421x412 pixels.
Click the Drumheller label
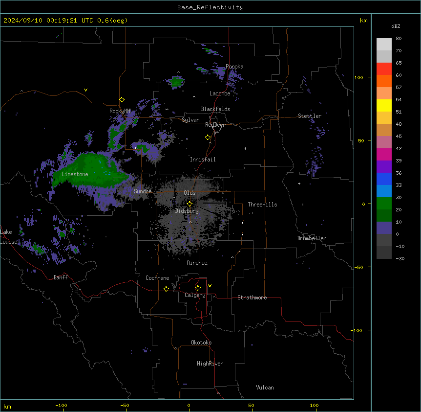(312, 238)
